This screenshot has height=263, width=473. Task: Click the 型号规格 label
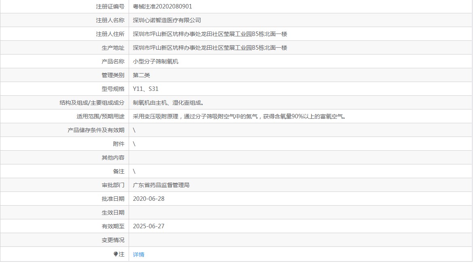(113, 89)
